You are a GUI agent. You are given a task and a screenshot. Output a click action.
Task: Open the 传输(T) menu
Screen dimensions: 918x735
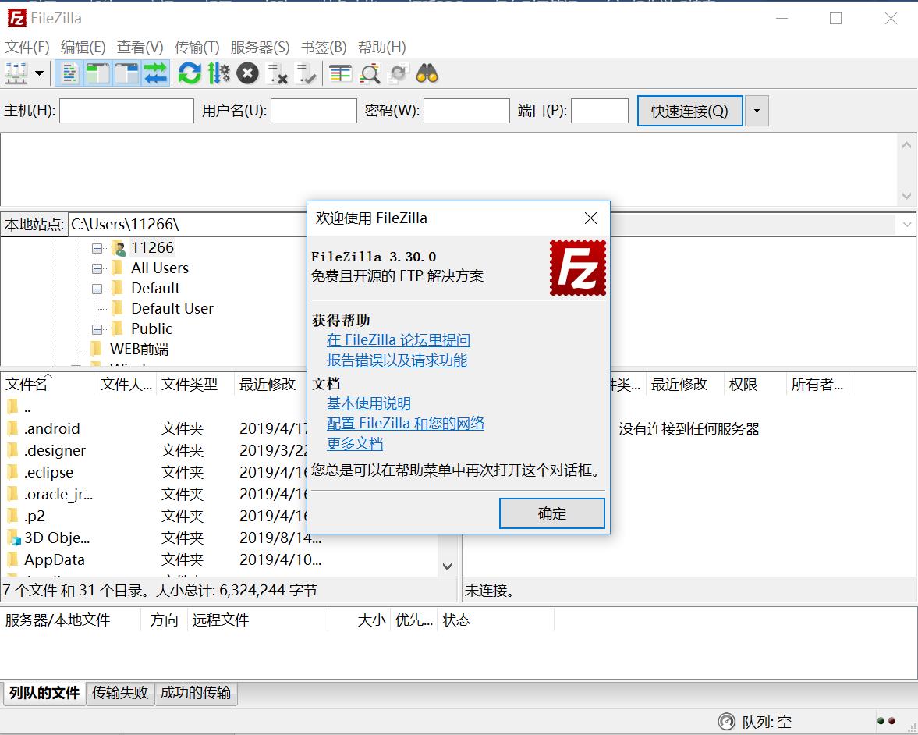(197, 47)
